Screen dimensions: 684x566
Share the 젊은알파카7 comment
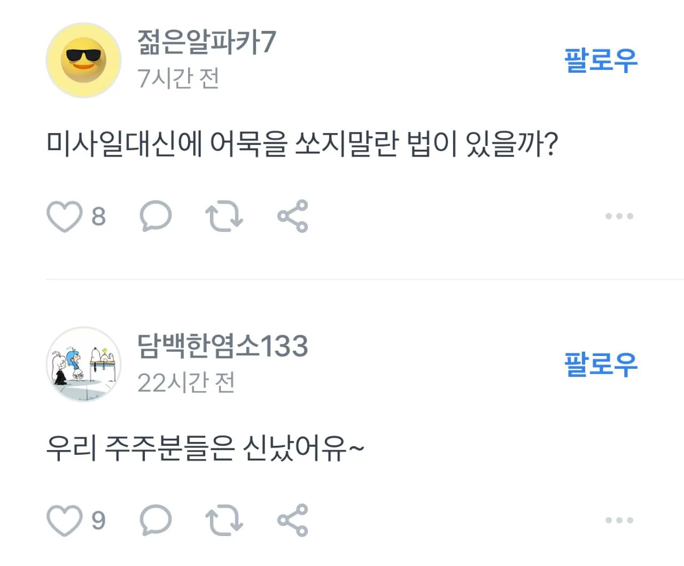(x=293, y=216)
